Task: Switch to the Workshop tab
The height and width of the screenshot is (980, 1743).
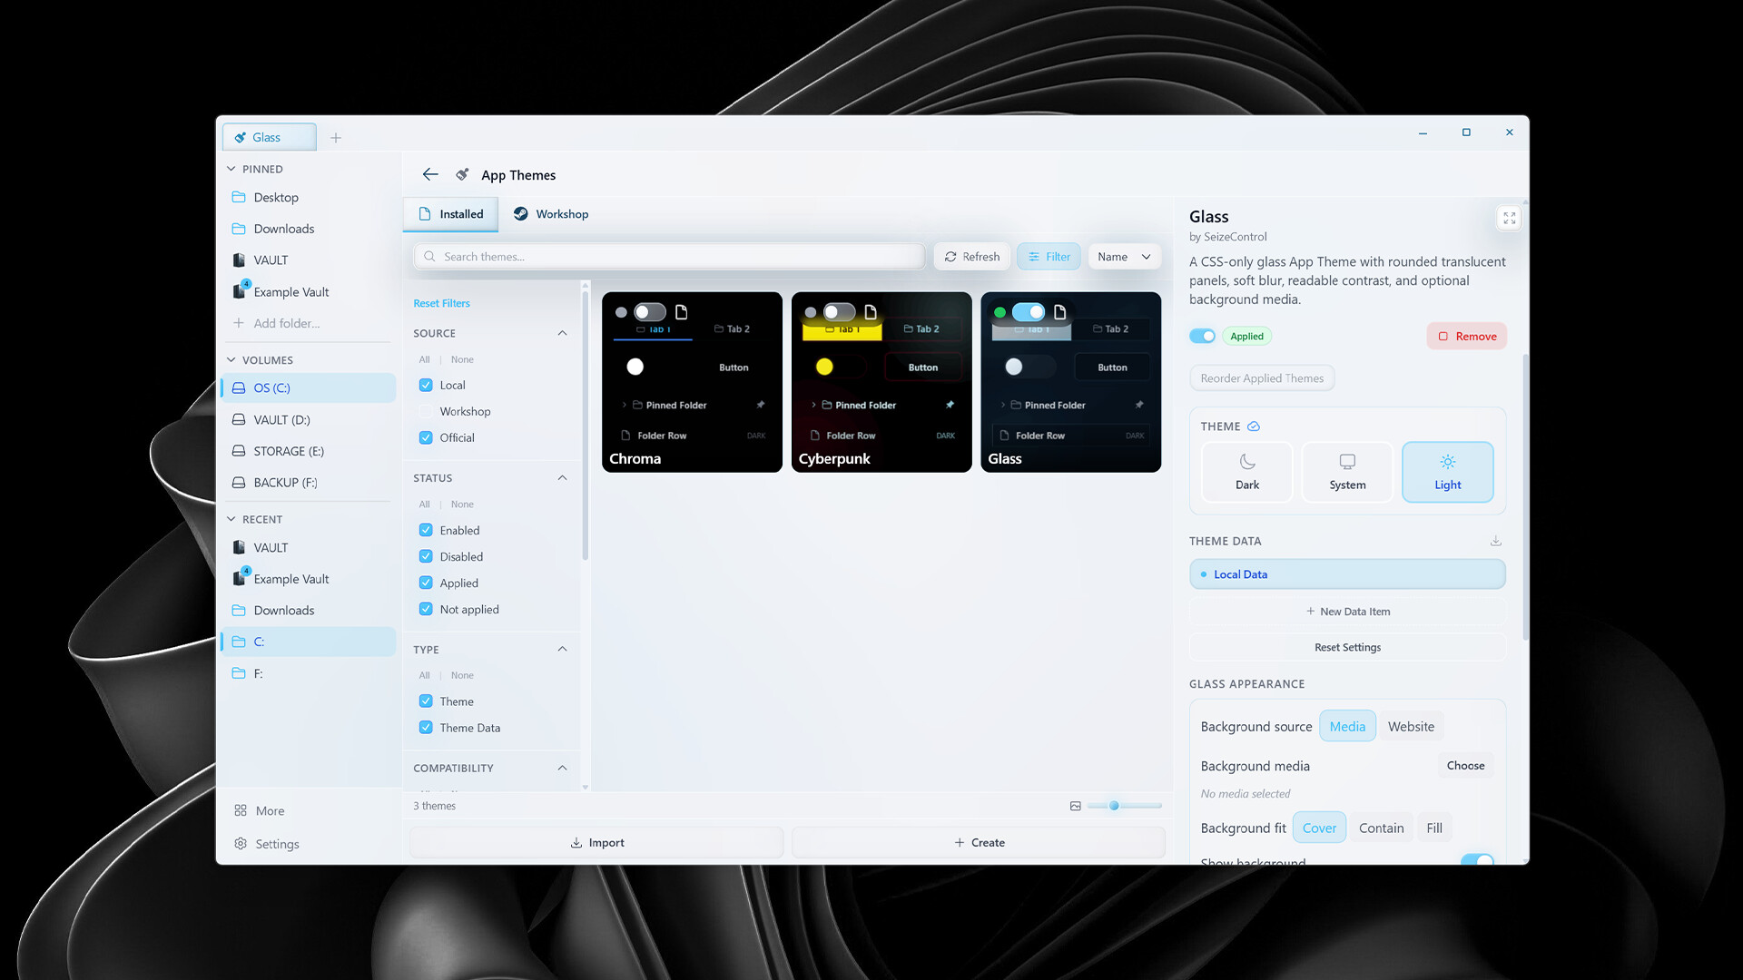Action: (551, 214)
